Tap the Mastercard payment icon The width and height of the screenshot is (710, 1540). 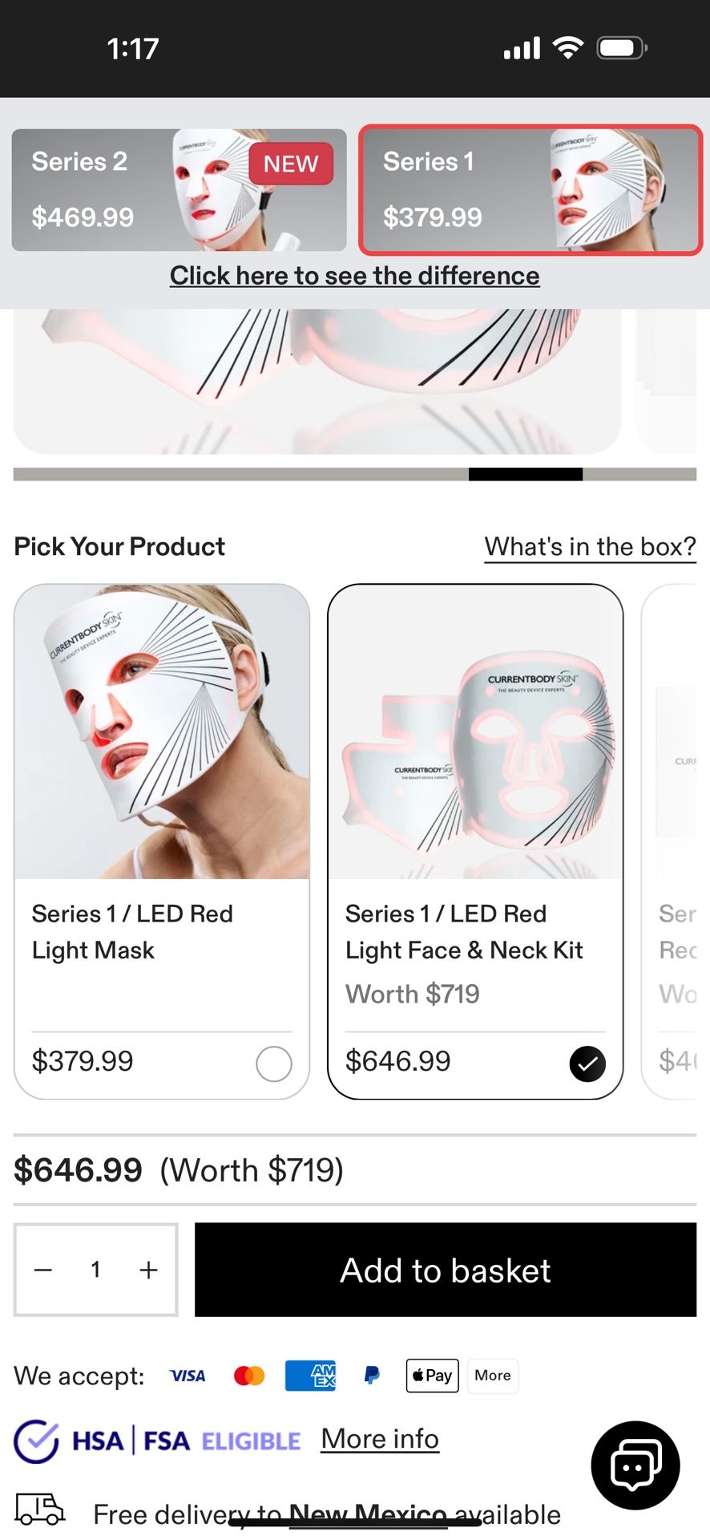249,1376
